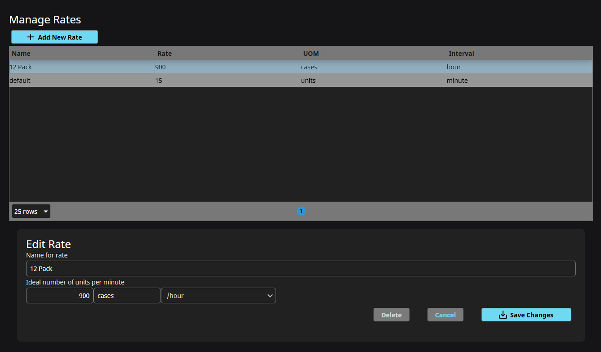Viewport: 601px width, 352px height.
Task: Click the minute interval cell
Action: [x=457, y=81]
